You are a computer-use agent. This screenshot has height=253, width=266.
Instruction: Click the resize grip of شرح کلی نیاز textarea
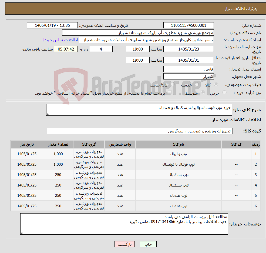(x=48, y=114)
